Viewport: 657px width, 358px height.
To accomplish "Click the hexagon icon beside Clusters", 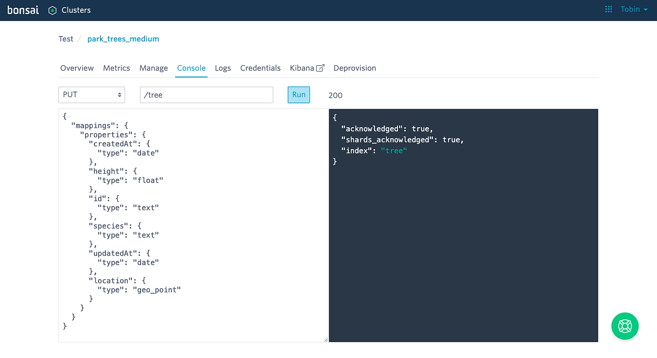I will (52, 9).
